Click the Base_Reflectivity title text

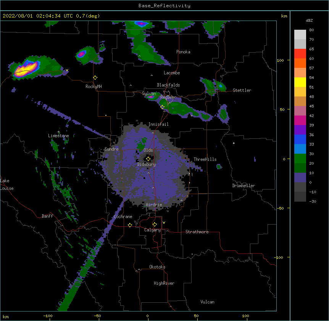click(x=164, y=6)
